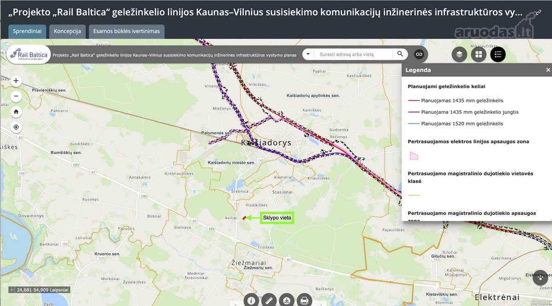Open the directions widget bottom right
The width and height of the screenshot is (552, 306).
540,278
